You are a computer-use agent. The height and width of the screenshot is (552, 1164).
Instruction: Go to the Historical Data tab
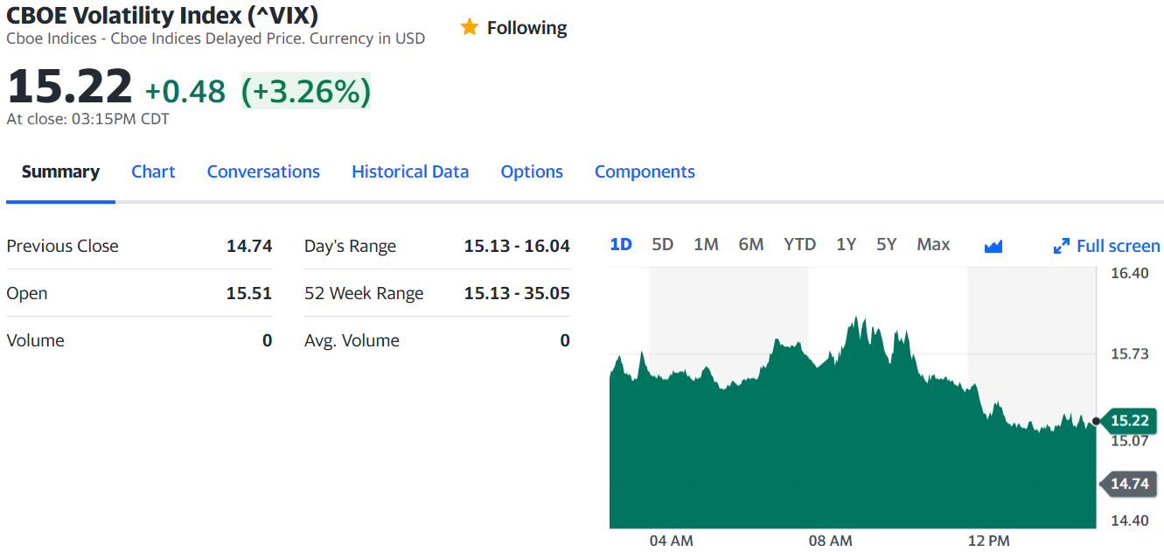pyautogui.click(x=410, y=171)
